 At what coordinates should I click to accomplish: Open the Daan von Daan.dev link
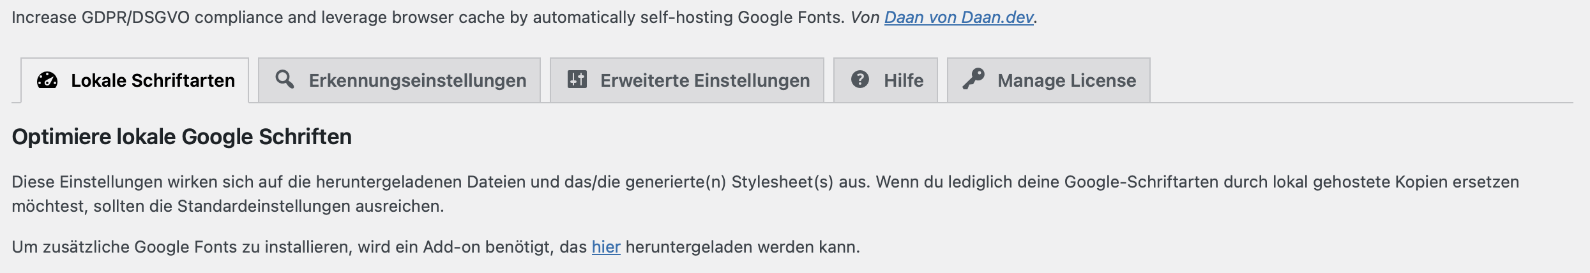pyautogui.click(x=959, y=17)
